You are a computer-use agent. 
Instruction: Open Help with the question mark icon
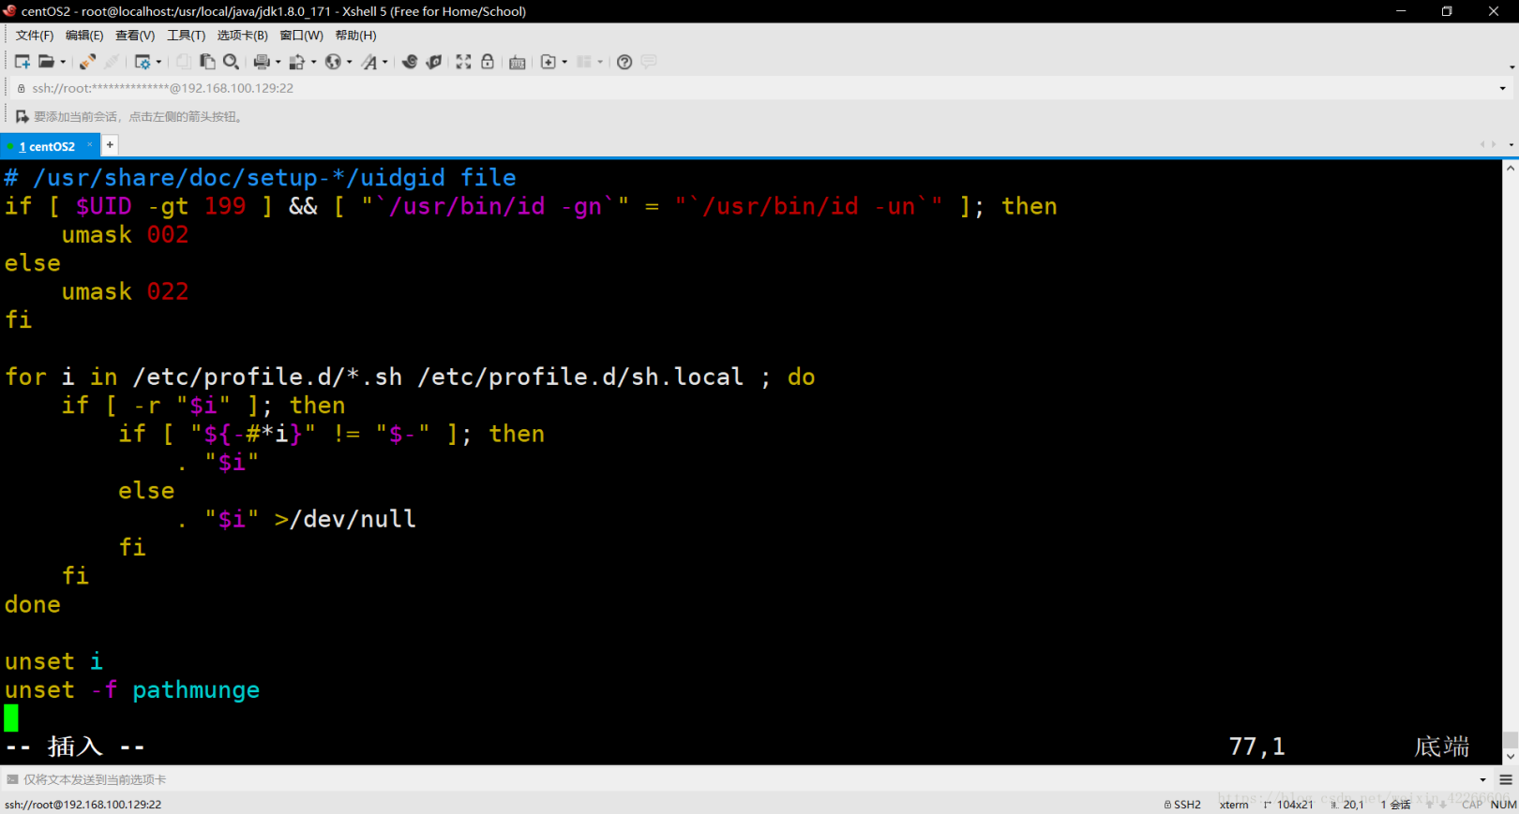tap(624, 62)
